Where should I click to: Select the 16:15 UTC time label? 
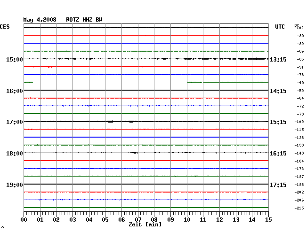(278, 154)
